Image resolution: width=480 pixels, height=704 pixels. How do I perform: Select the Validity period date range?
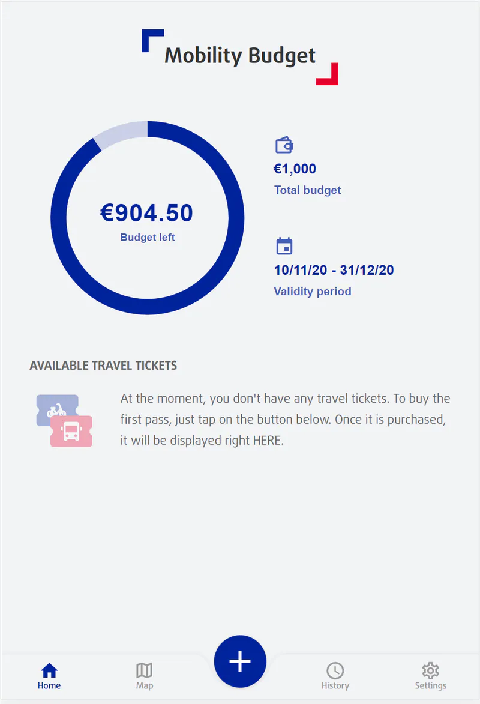[334, 270]
